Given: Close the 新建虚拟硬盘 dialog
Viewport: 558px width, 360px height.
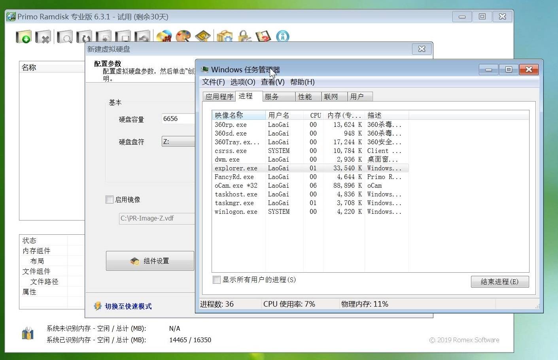Looking at the screenshot, I should pos(422,49).
